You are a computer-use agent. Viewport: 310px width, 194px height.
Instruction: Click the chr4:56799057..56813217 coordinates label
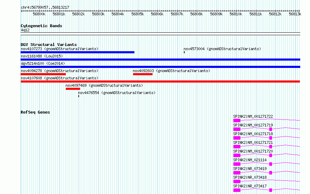point(45,8)
